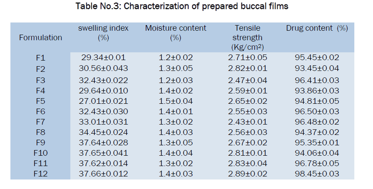Select the F10 formulation label
This screenshot has width=373, height=189.
click(x=41, y=153)
